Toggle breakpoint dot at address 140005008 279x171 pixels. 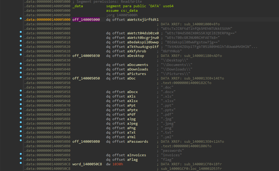pyautogui.click(x=20, y=33)
